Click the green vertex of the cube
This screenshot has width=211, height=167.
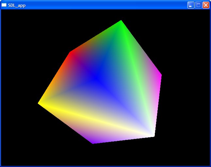[121, 22]
